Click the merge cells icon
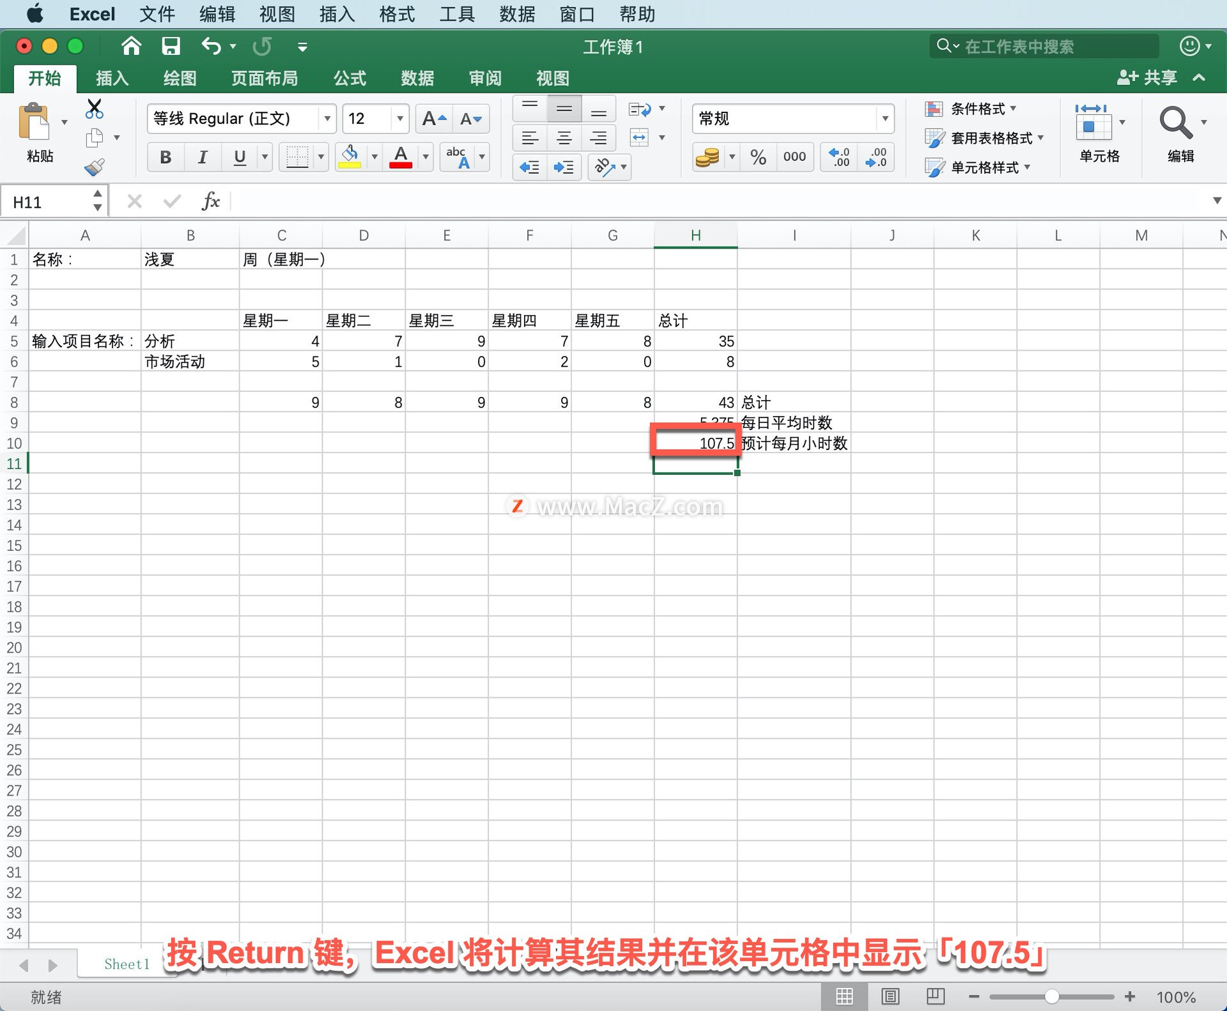The height and width of the screenshot is (1011, 1227). [640, 137]
